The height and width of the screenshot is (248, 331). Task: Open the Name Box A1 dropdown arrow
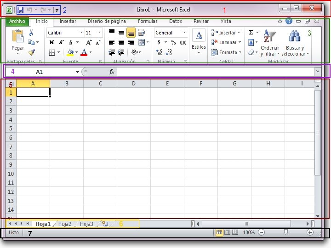click(x=78, y=72)
